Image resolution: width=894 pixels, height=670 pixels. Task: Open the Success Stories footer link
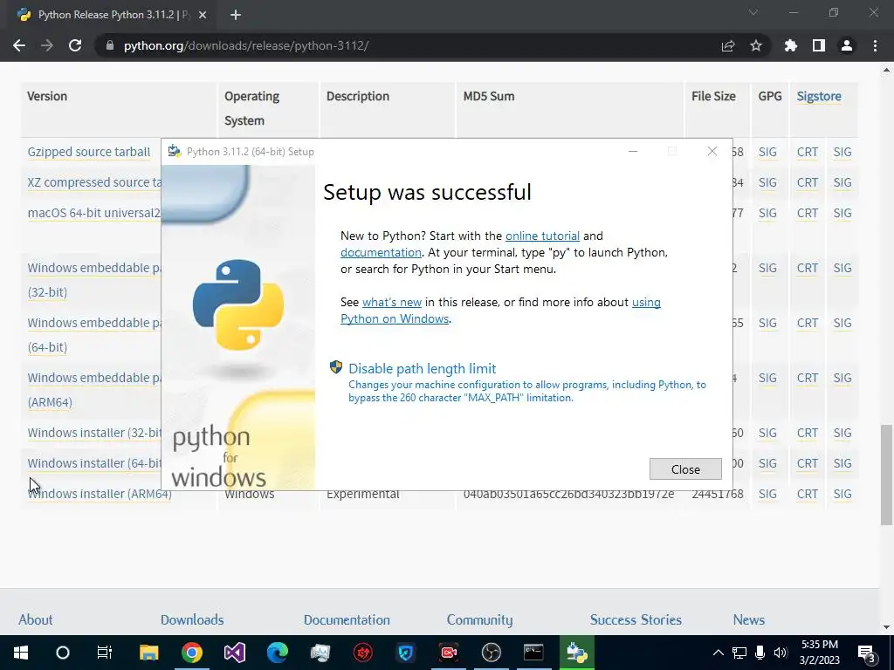click(x=636, y=620)
